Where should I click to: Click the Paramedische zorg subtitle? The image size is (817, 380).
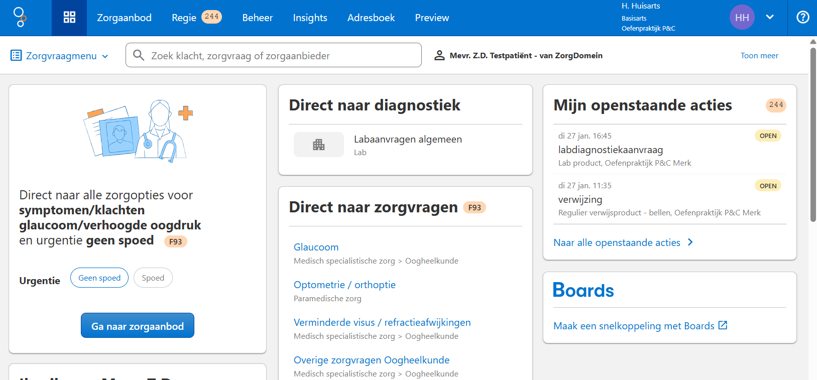[327, 298]
